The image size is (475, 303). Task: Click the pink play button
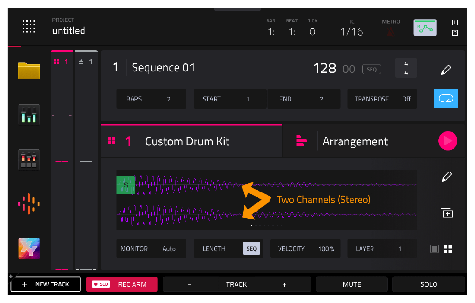pyautogui.click(x=448, y=141)
